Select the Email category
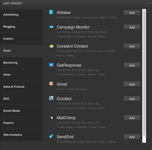Viewport: 152px width, 150px height. coord(21,51)
